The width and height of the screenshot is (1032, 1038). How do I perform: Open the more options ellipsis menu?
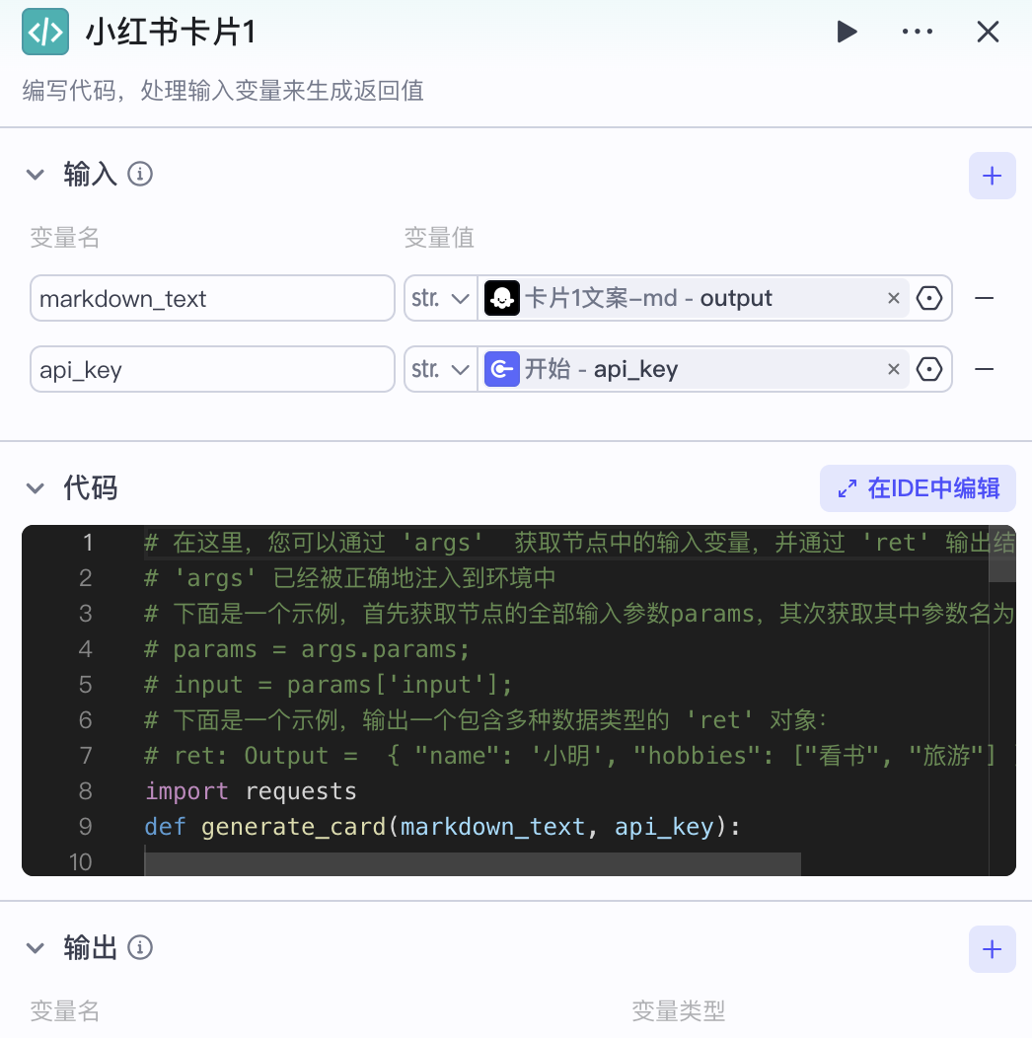pyautogui.click(x=917, y=31)
